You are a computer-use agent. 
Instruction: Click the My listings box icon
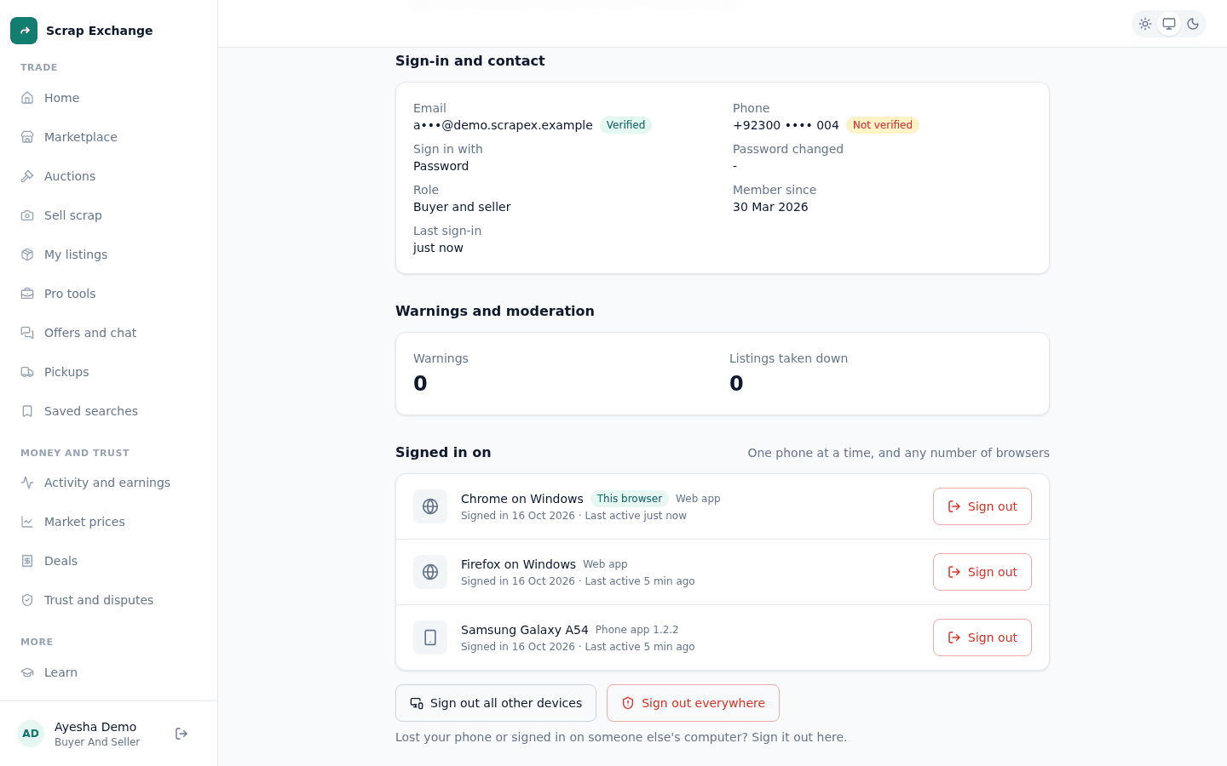click(27, 254)
